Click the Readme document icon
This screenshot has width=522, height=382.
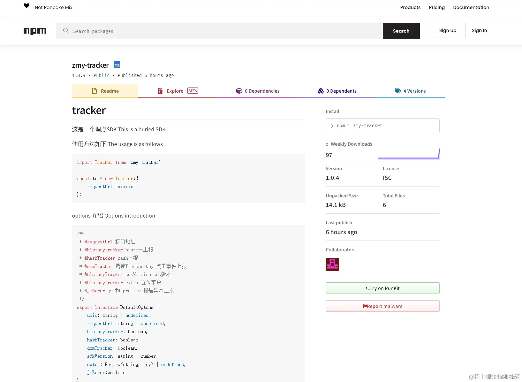coord(94,91)
